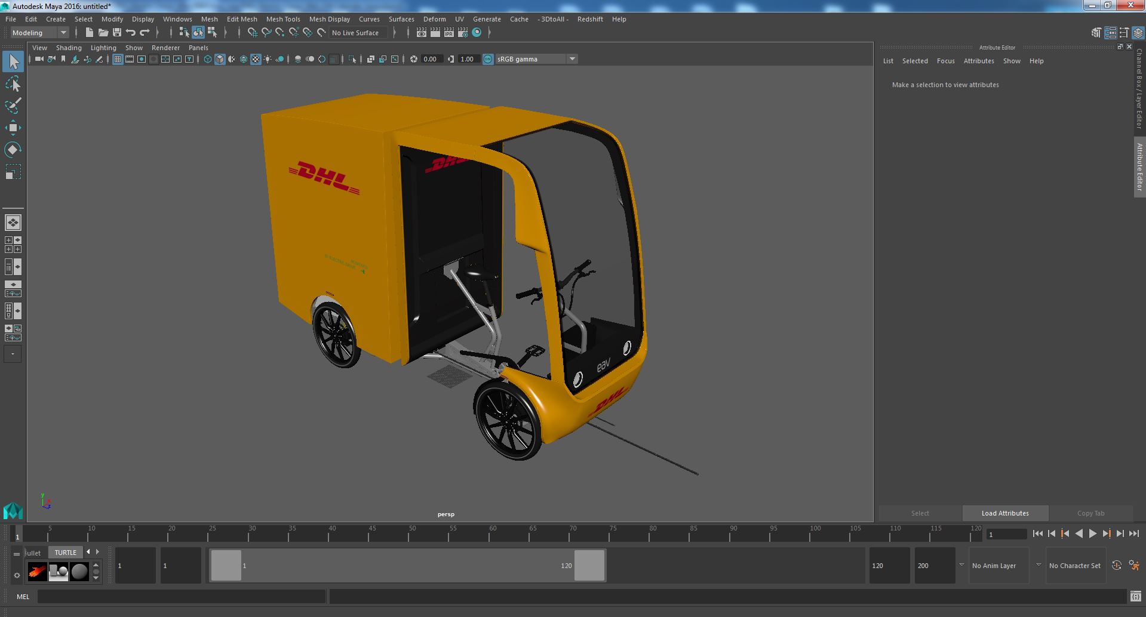The image size is (1146, 617).
Task: Select the Lasso tool in the toolbox
Action: pos(13,84)
